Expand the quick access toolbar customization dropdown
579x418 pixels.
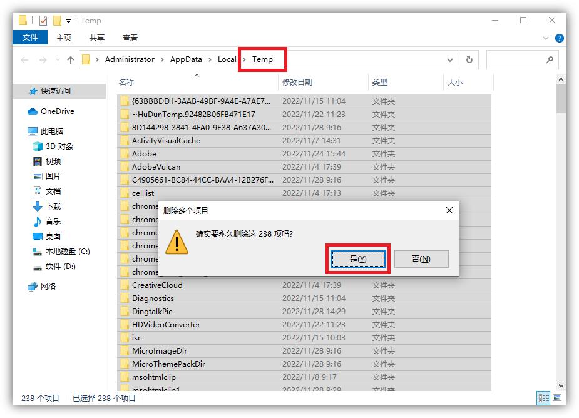pos(68,21)
